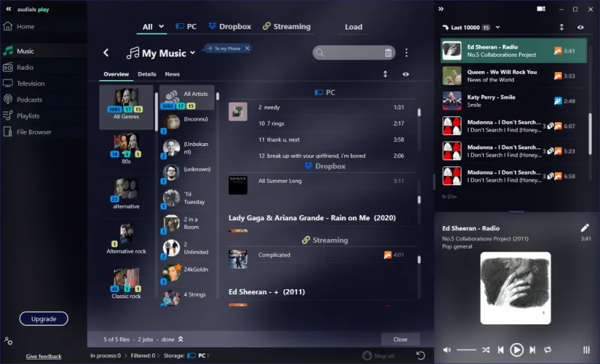This screenshot has height=364, width=600.
Task: Open the All source dropdown
Action: [152, 27]
